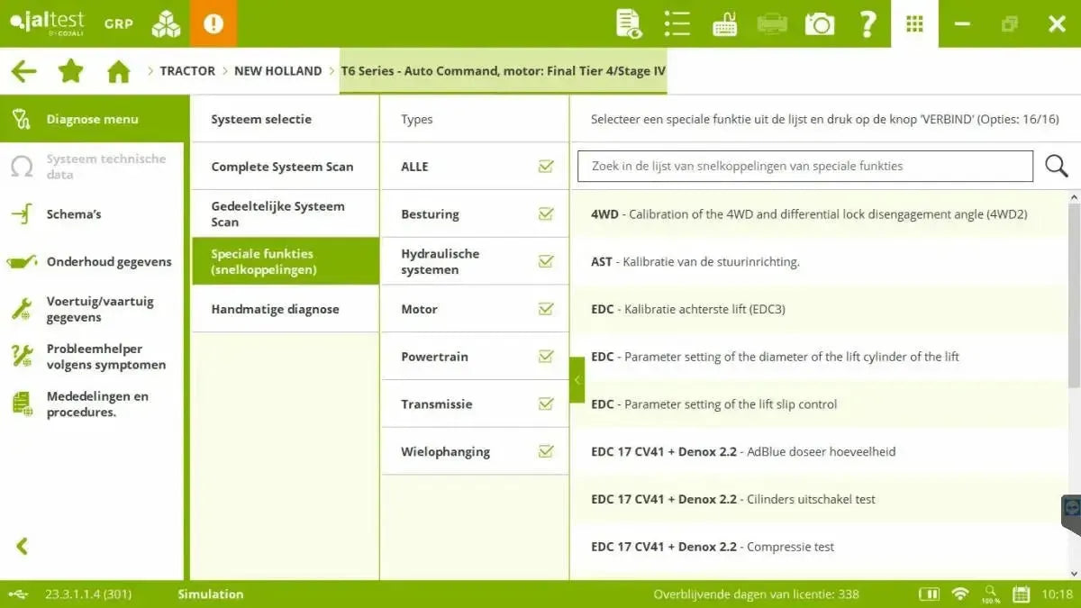This screenshot has width=1081, height=608.
Task: Click the orange warning alert icon
Action: (x=213, y=23)
